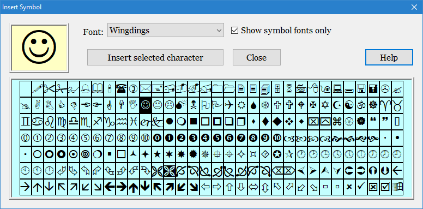The width and height of the screenshot is (423, 209).
Task: Open the Font dropdown list
Action: [166, 30]
